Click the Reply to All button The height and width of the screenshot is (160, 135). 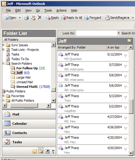(72, 18)
